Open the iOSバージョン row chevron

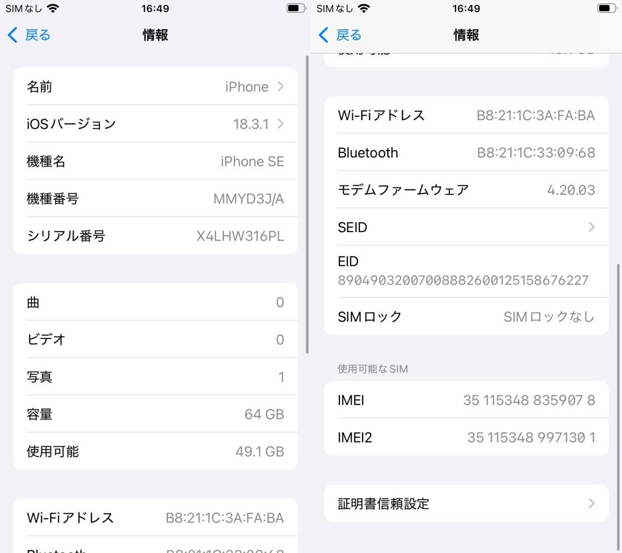pyautogui.click(x=280, y=124)
